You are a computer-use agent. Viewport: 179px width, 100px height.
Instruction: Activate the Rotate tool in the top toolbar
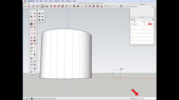pyautogui.click(x=59, y=6)
